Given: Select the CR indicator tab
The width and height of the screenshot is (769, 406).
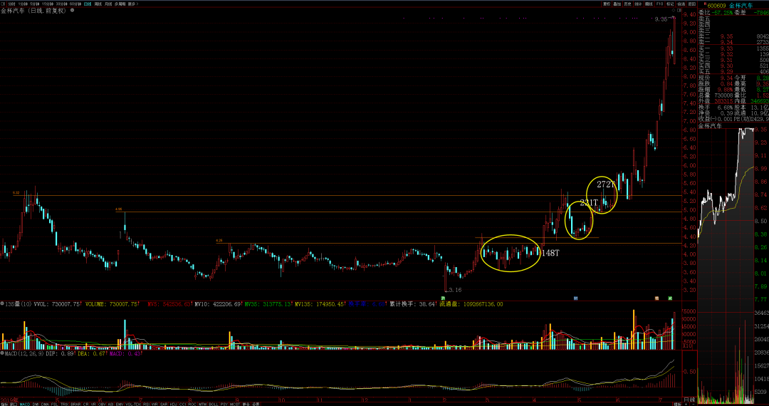Looking at the screenshot, I should pyautogui.click(x=86, y=404).
